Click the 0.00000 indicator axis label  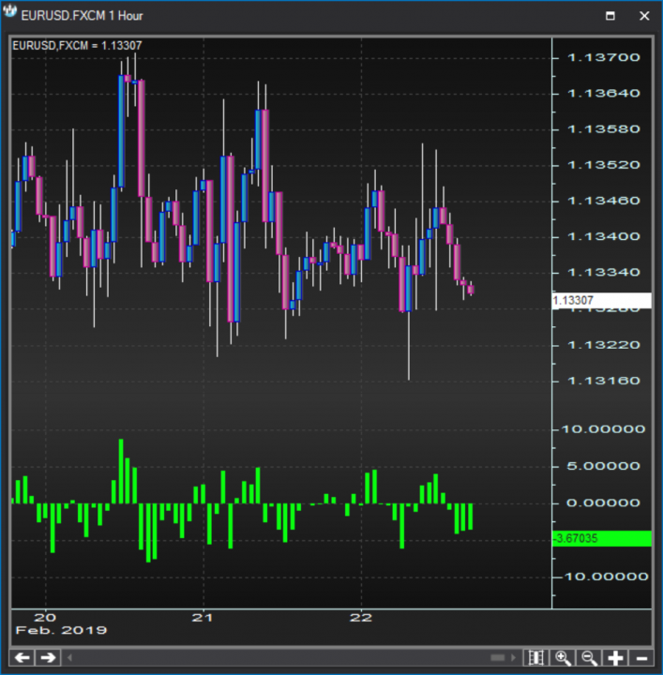[x=604, y=502]
